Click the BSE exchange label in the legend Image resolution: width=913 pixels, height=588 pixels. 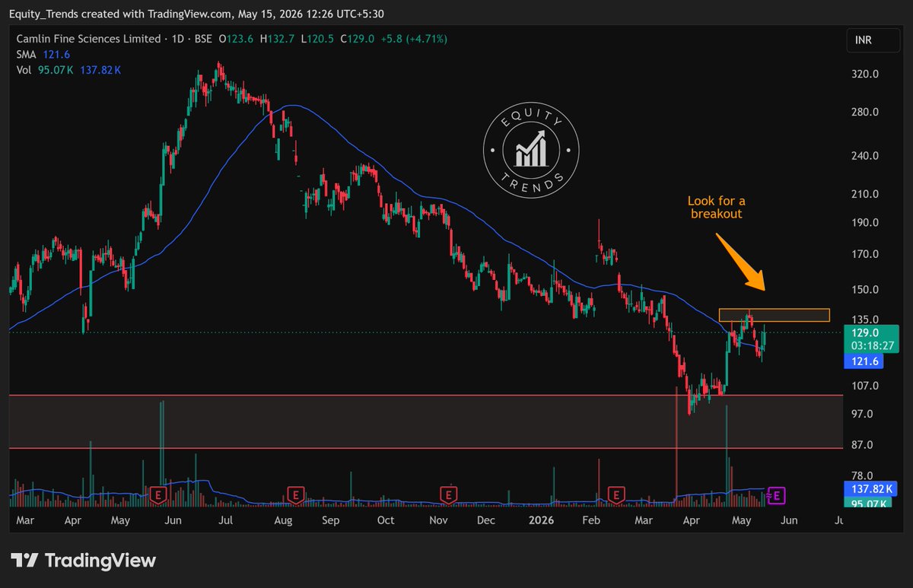click(x=204, y=38)
